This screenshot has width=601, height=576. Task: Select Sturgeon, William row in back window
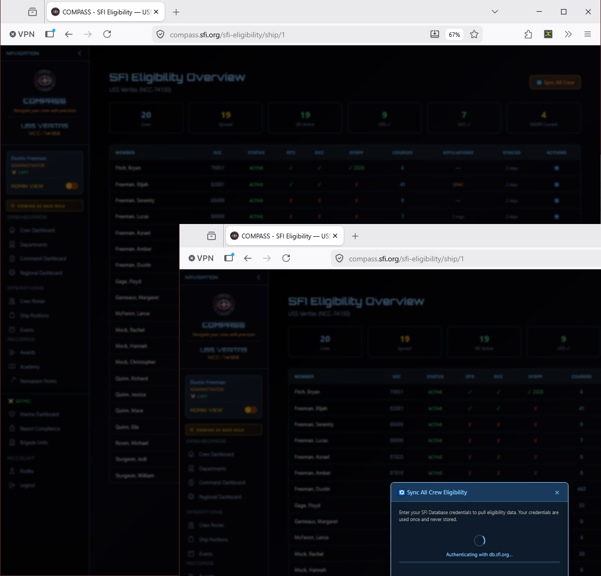point(144,476)
